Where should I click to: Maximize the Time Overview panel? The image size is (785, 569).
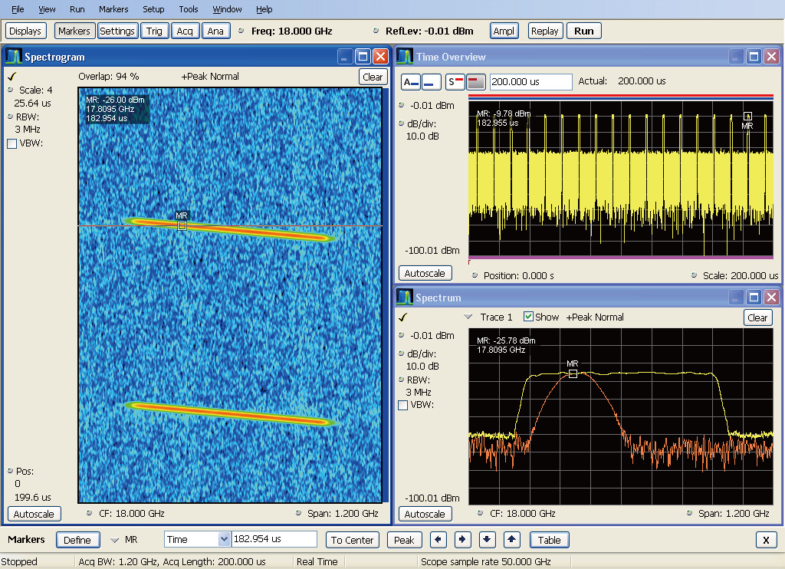click(754, 57)
